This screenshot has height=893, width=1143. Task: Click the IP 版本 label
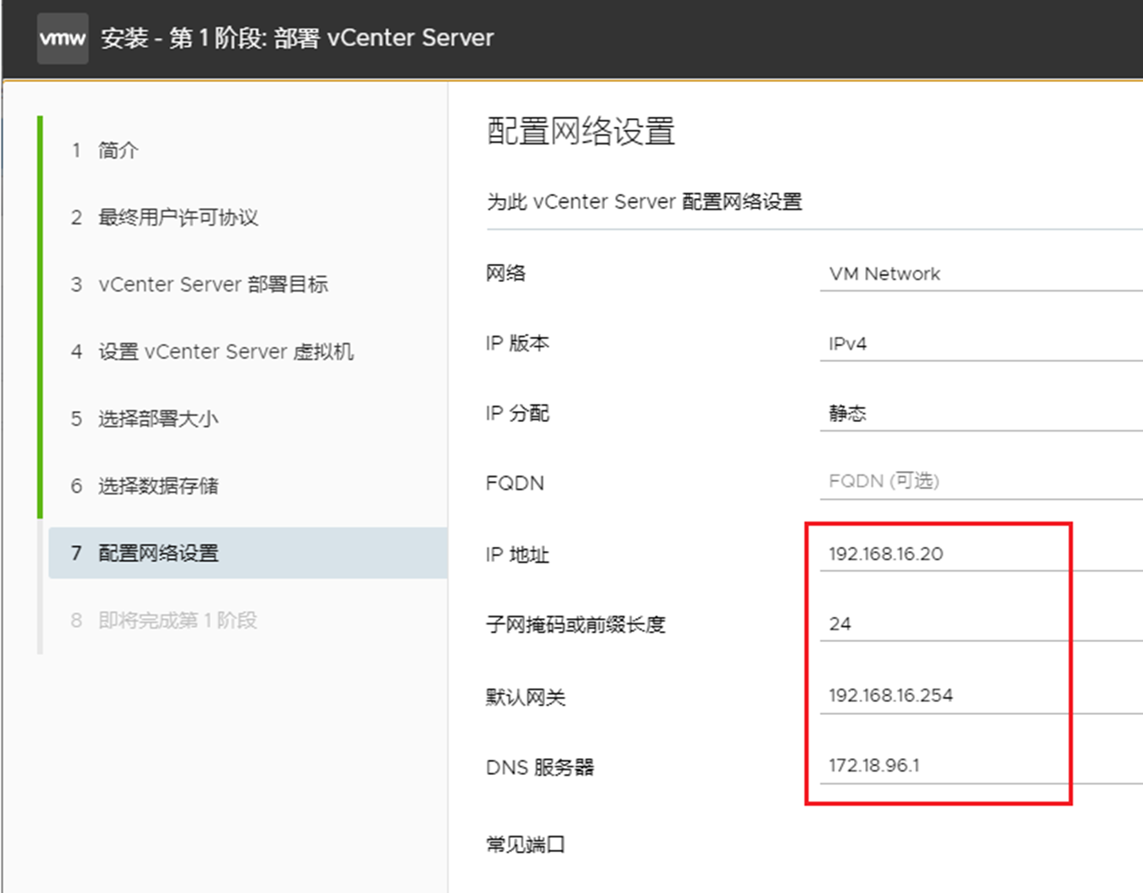click(x=517, y=343)
